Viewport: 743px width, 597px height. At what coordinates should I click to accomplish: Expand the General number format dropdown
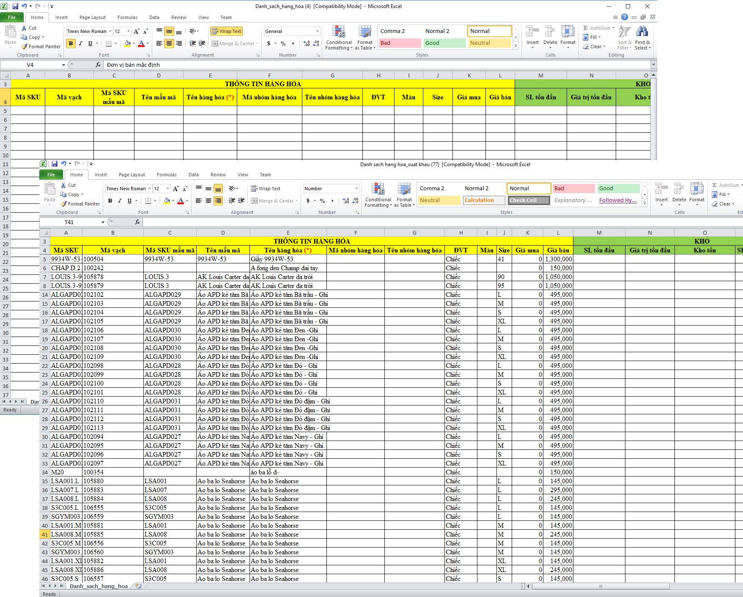(317, 31)
